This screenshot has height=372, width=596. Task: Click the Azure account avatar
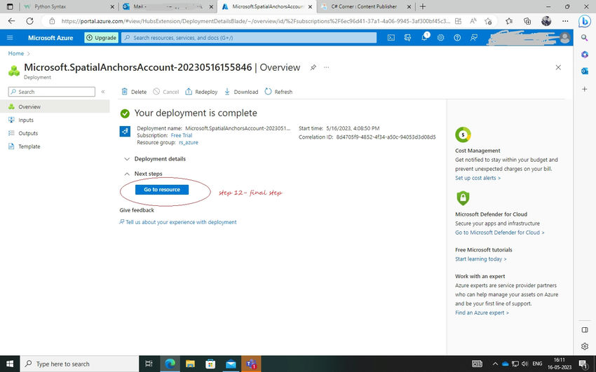[565, 38]
